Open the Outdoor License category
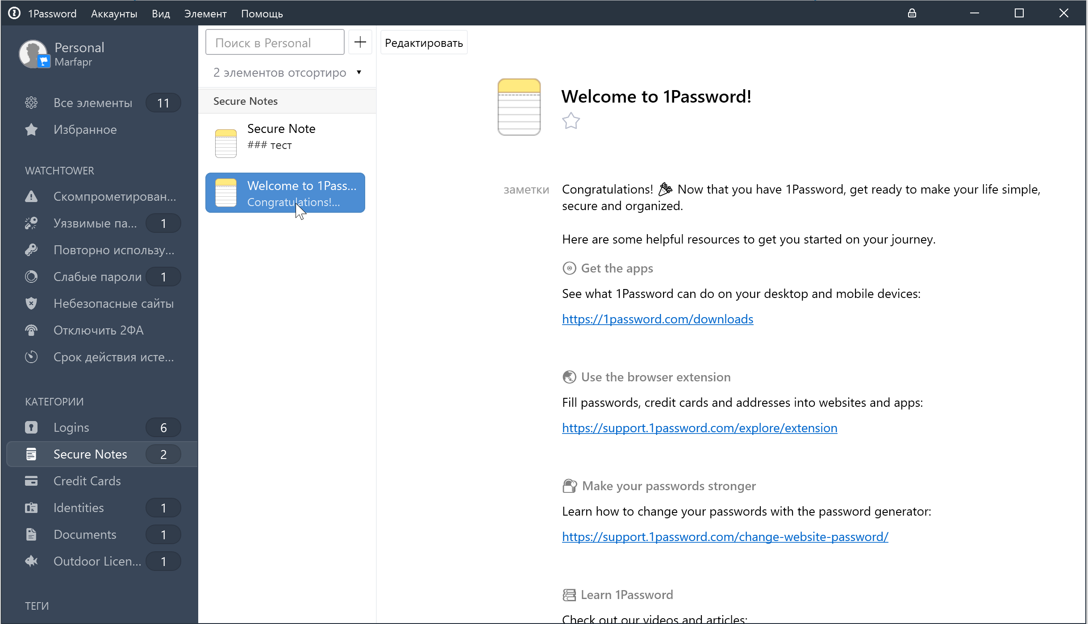Image resolution: width=1088 pixels, height=624 pixels. [97, 561]
